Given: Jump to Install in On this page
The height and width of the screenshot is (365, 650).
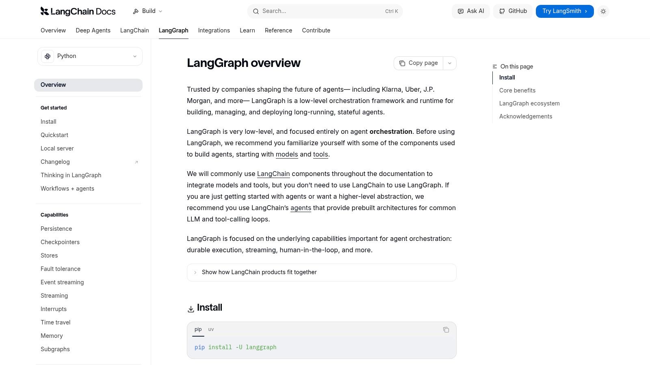Looking at the screenshot, I should (507, 77).
